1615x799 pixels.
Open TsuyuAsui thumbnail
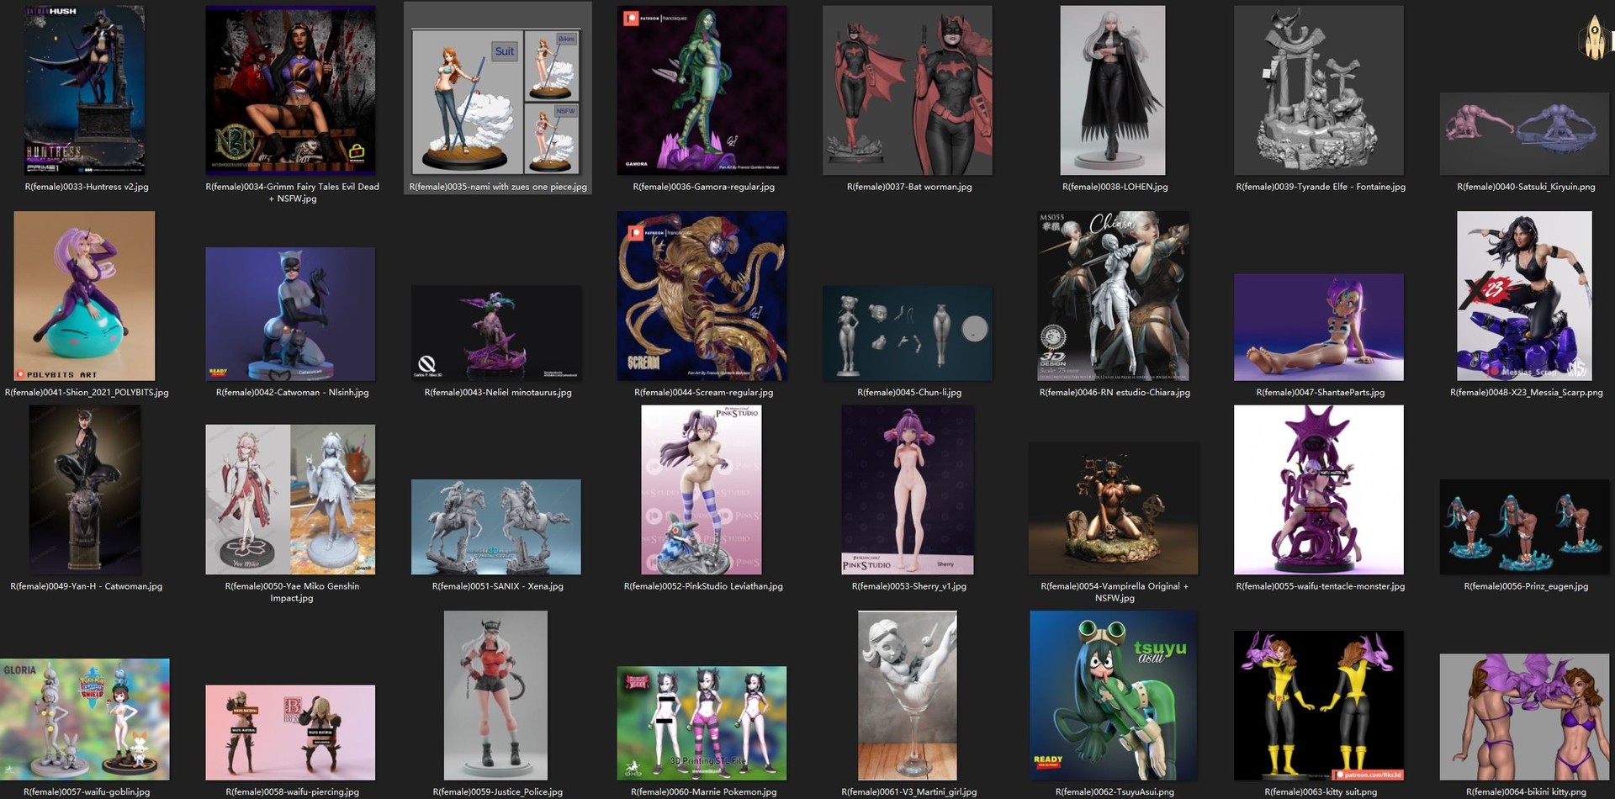pyautogui.click(x=1113, y=696)
